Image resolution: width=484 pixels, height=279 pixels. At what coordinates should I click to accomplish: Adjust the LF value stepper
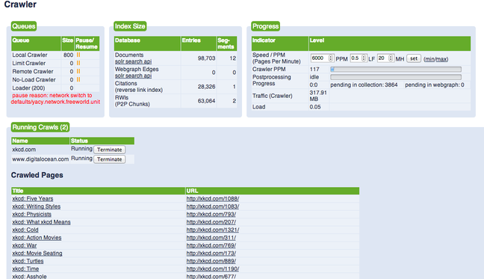[364, 58]
